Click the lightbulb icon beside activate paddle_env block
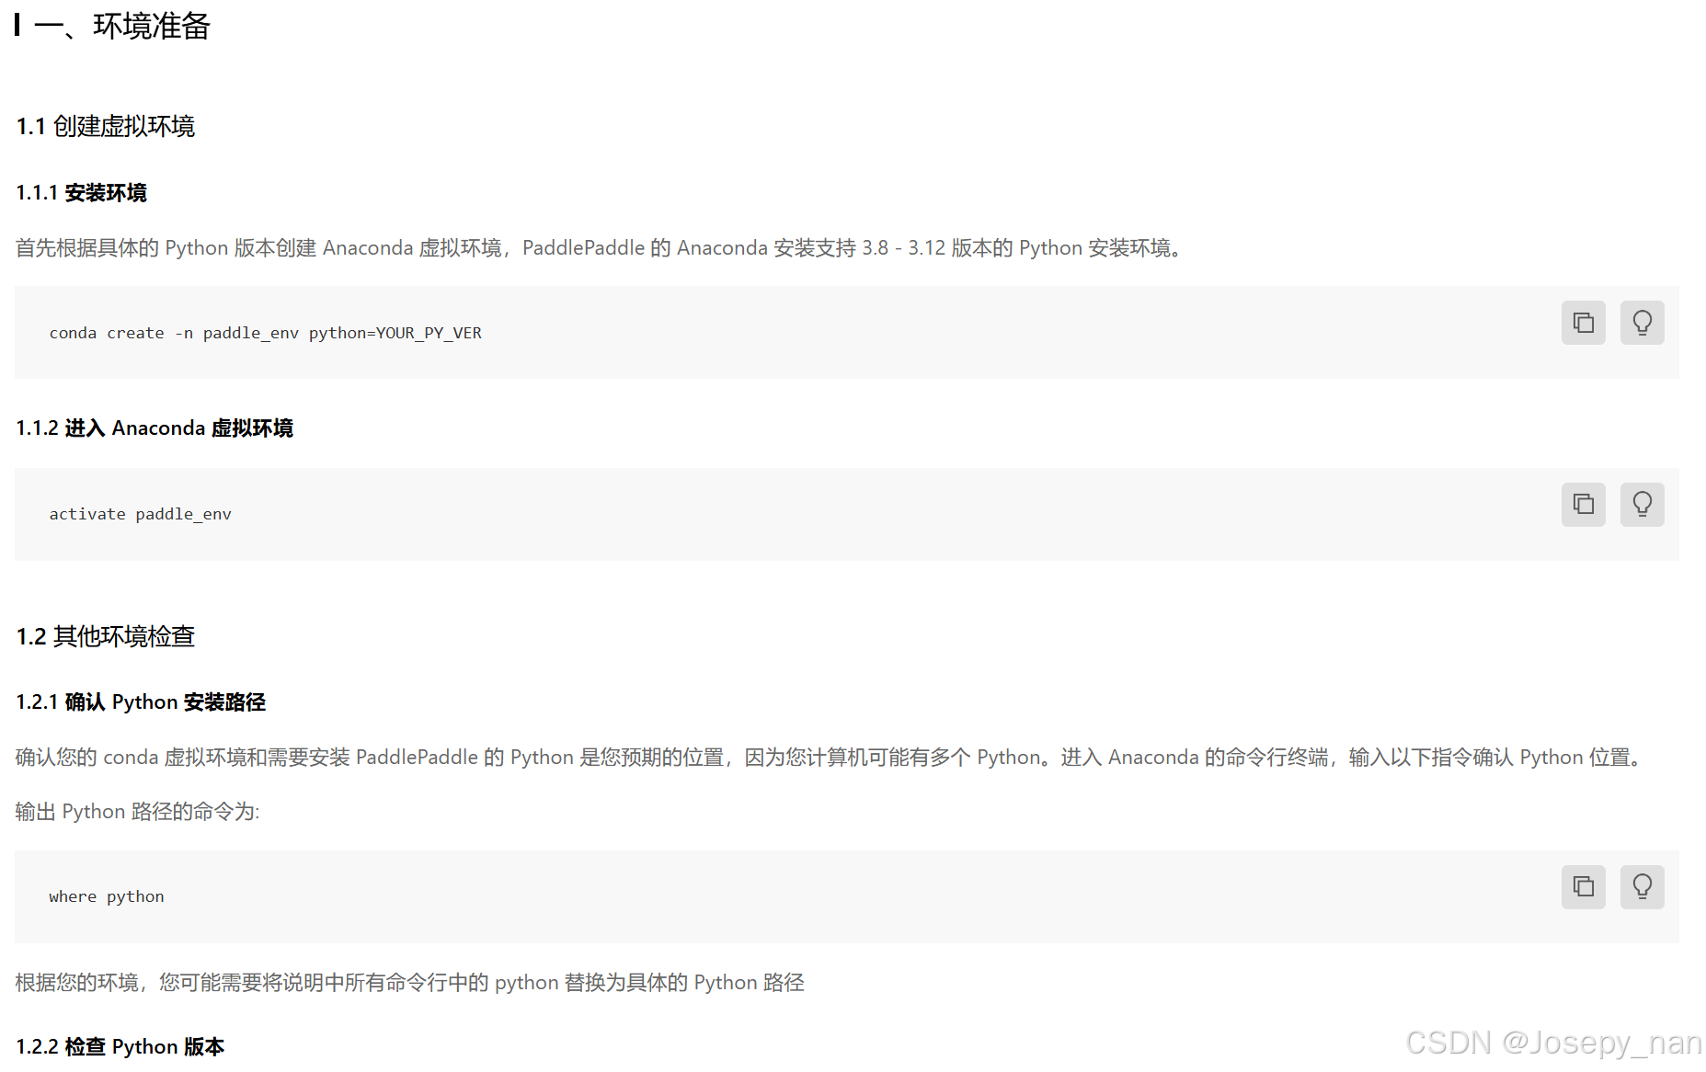Image resolution: width=1706 pixels, height=1072 pixels. click(x=1643, y=504)
